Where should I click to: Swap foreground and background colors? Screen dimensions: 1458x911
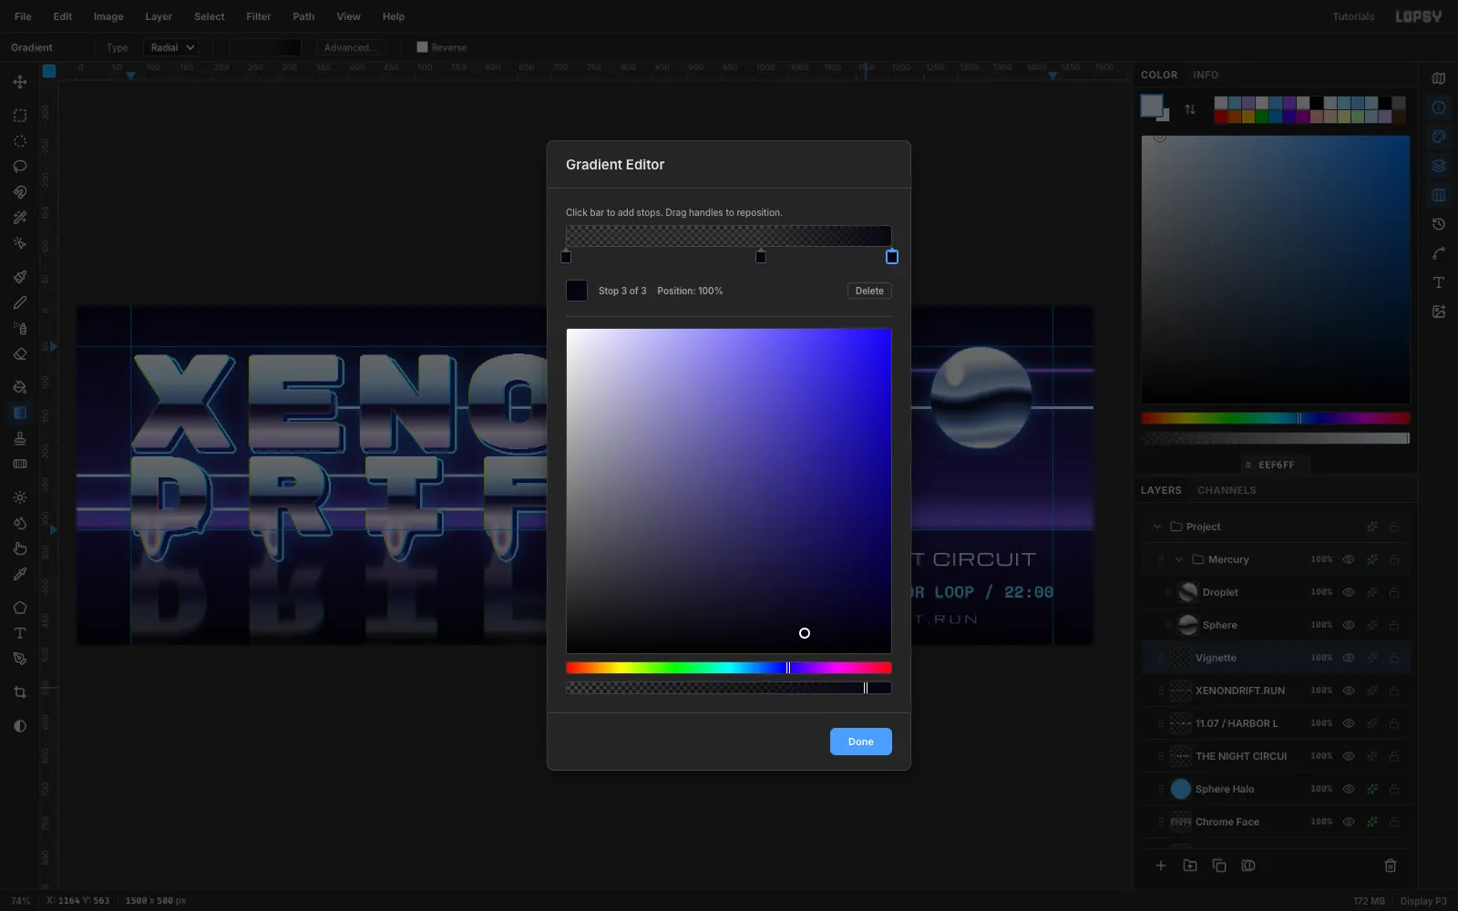[1189, 109]
